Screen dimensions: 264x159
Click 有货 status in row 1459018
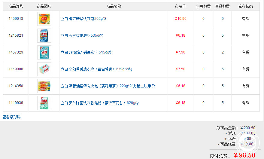tap(245, 19)
